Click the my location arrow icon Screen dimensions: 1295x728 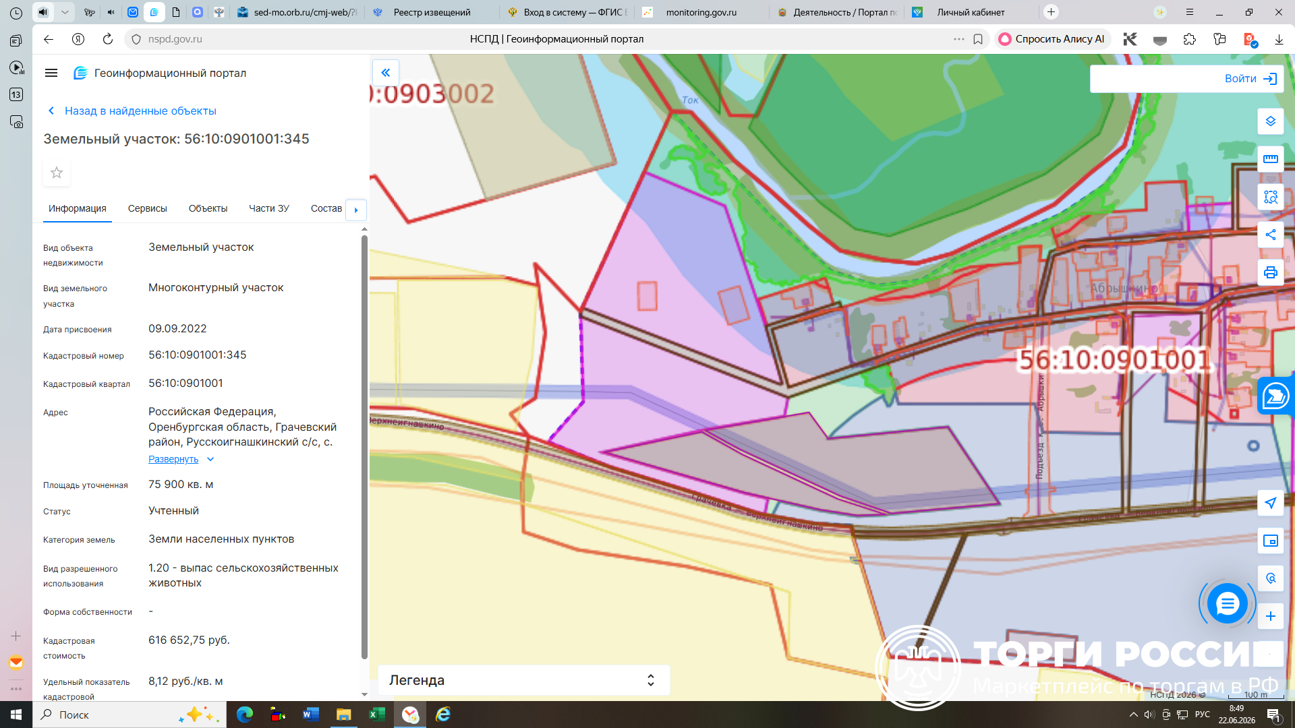(x=1271, y=503)
